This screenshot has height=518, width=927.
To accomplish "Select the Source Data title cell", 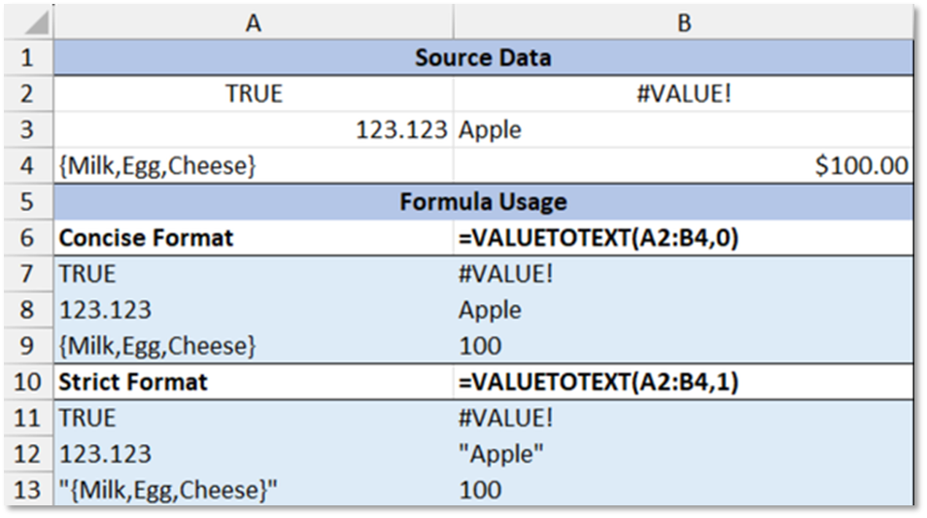I will coord(483,58).
